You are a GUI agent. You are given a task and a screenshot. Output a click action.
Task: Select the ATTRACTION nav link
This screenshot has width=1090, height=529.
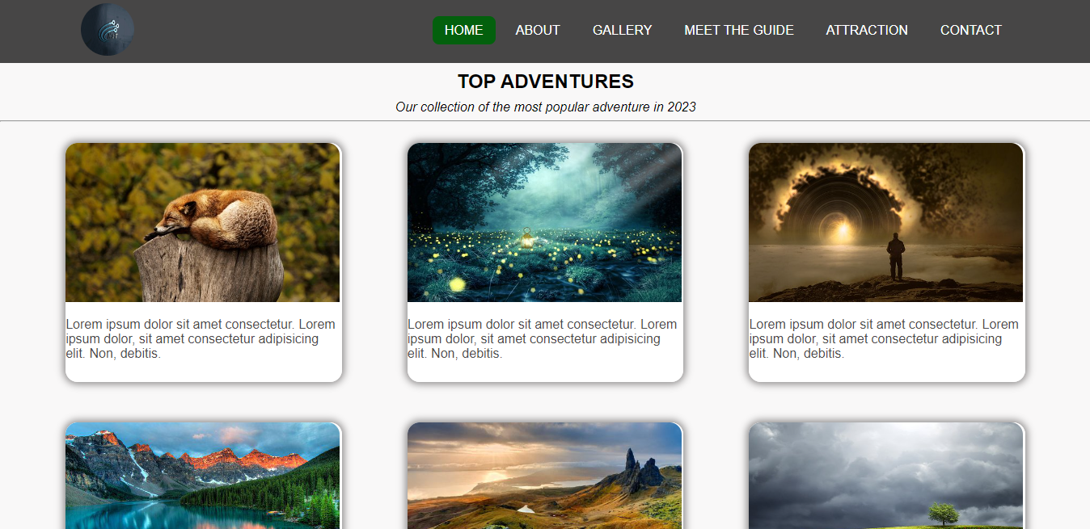(866, 30)
